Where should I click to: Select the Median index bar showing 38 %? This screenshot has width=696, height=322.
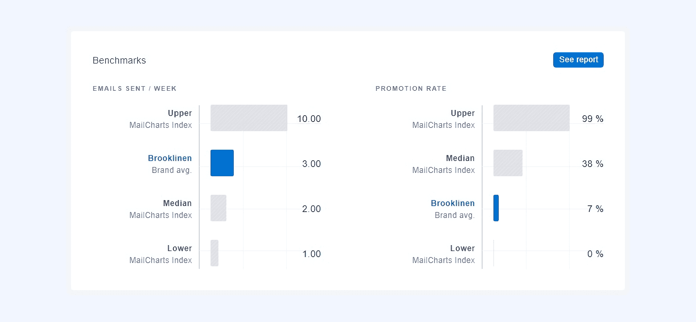[x=508, y=163]
